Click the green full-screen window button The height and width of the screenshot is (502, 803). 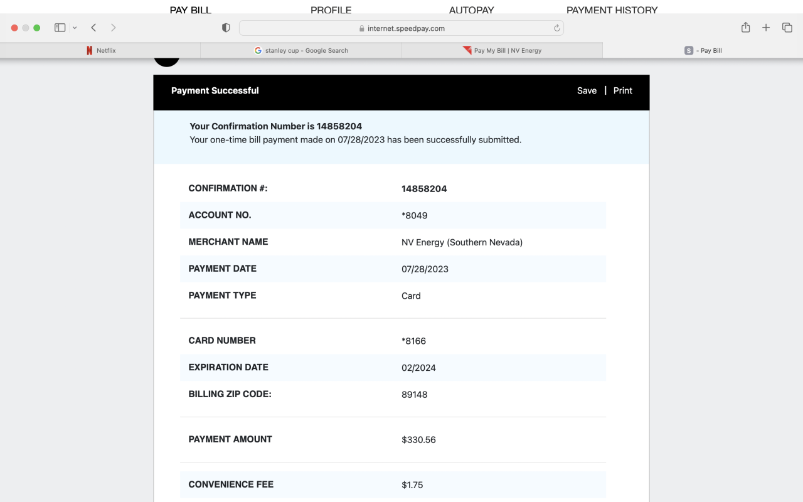point(37,28)
